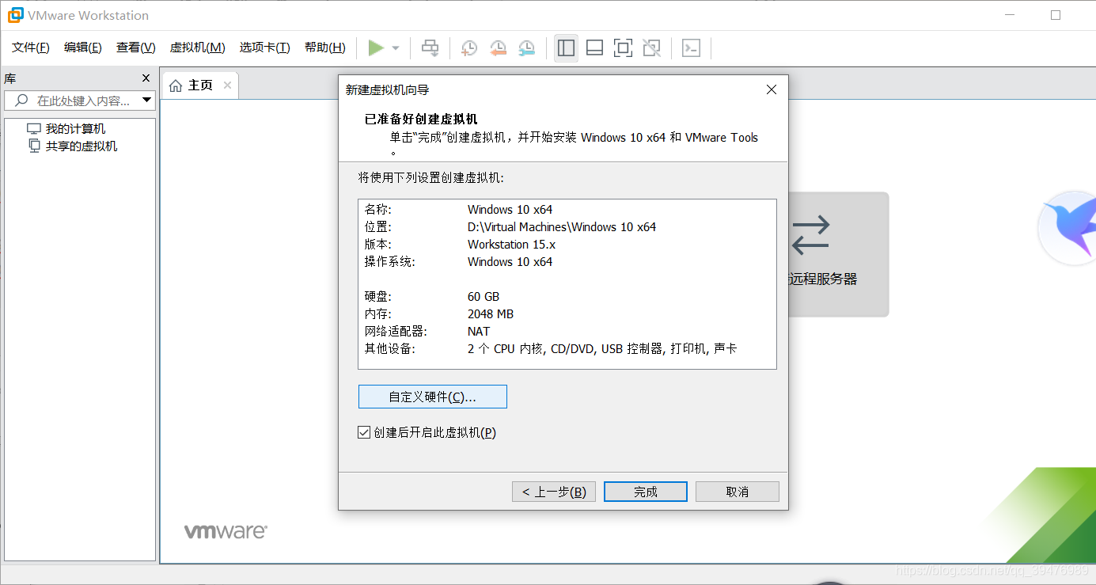Click the blue bird floating icon
Viewport: 1096px width, 585px height.
(x=1068, y=227)
